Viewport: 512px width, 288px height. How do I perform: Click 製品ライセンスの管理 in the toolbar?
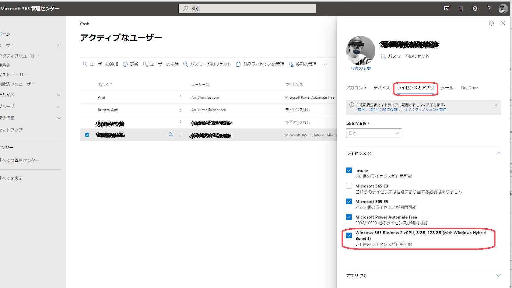pyautogui.click(x=260, y=64)
